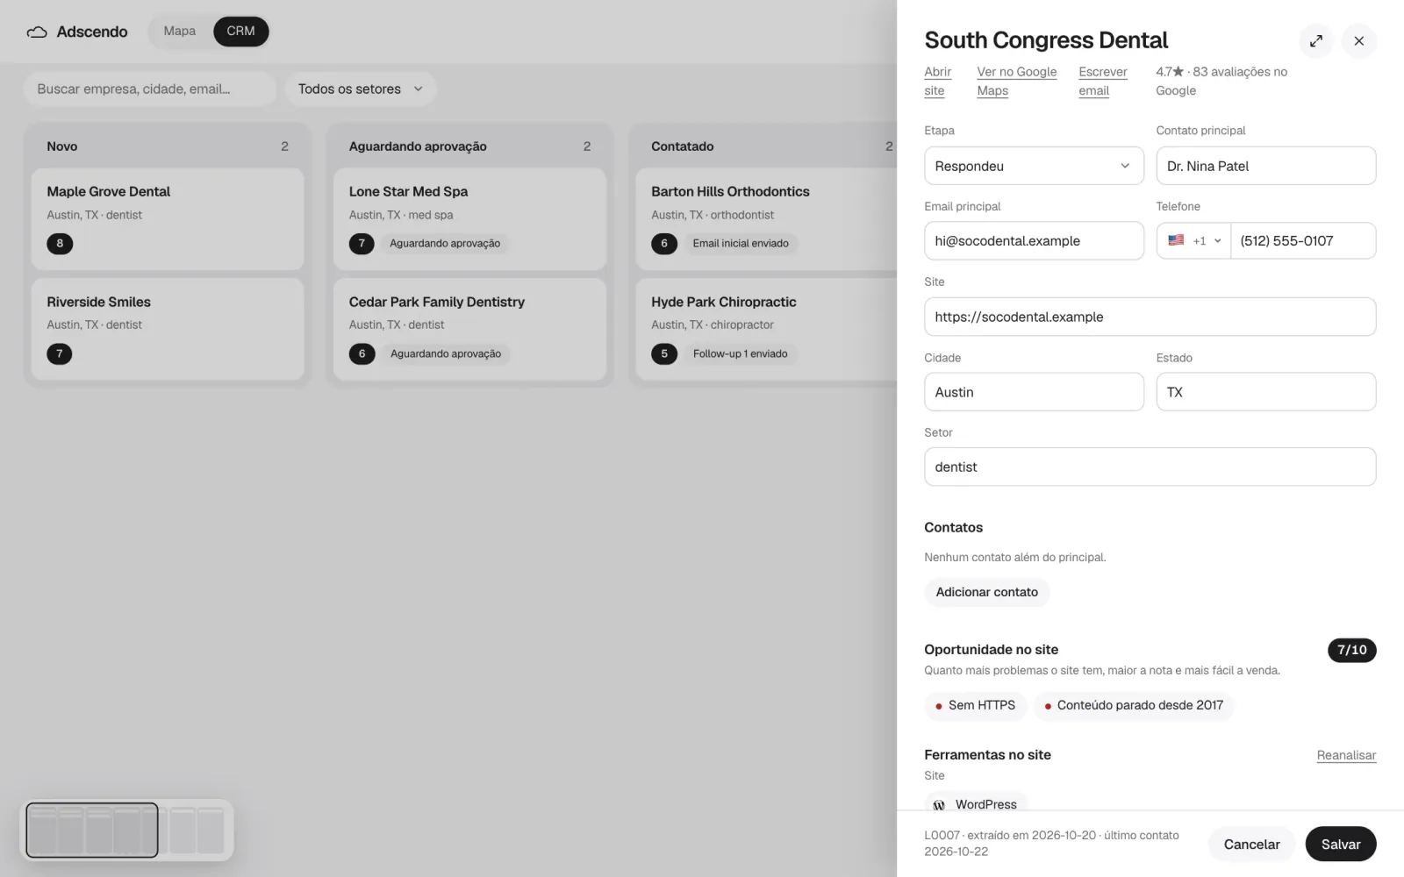Click the Reanalisar link
1404x877 pixels.
tap(1346, 755)
